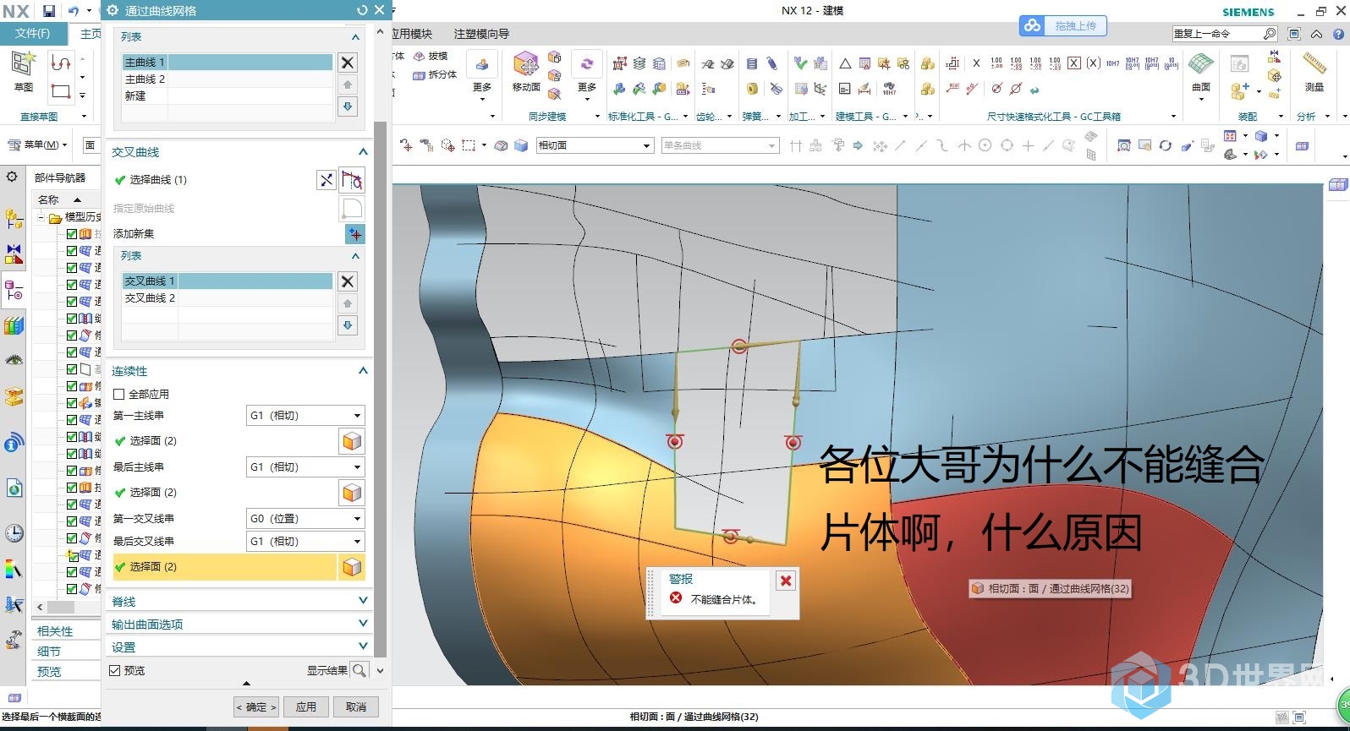The width and height of the screenshot is (1350, 731).
Task: Open the History clock sidebar icon
Action: pos(14,533)
